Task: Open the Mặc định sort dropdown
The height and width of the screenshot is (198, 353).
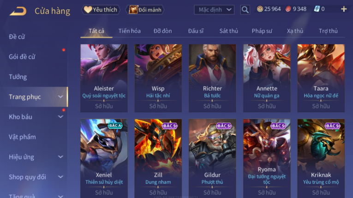Action: click(x=214, y=10)
